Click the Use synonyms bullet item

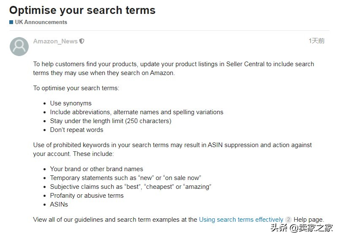point(71,103)
